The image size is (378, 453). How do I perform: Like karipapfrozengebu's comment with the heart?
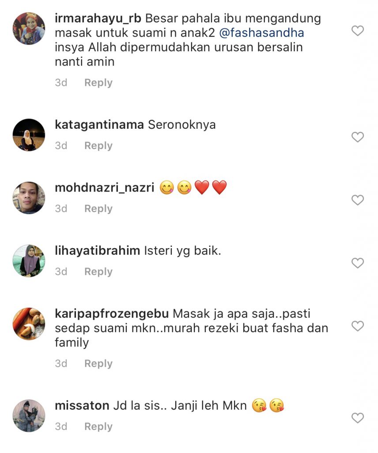coord(358,326)
